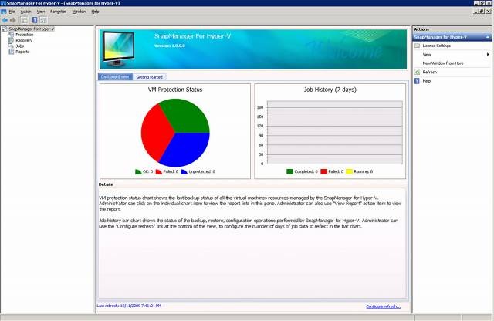Click New Window from Here action
This screenshot has width=494, height=321.
(443, 63)
